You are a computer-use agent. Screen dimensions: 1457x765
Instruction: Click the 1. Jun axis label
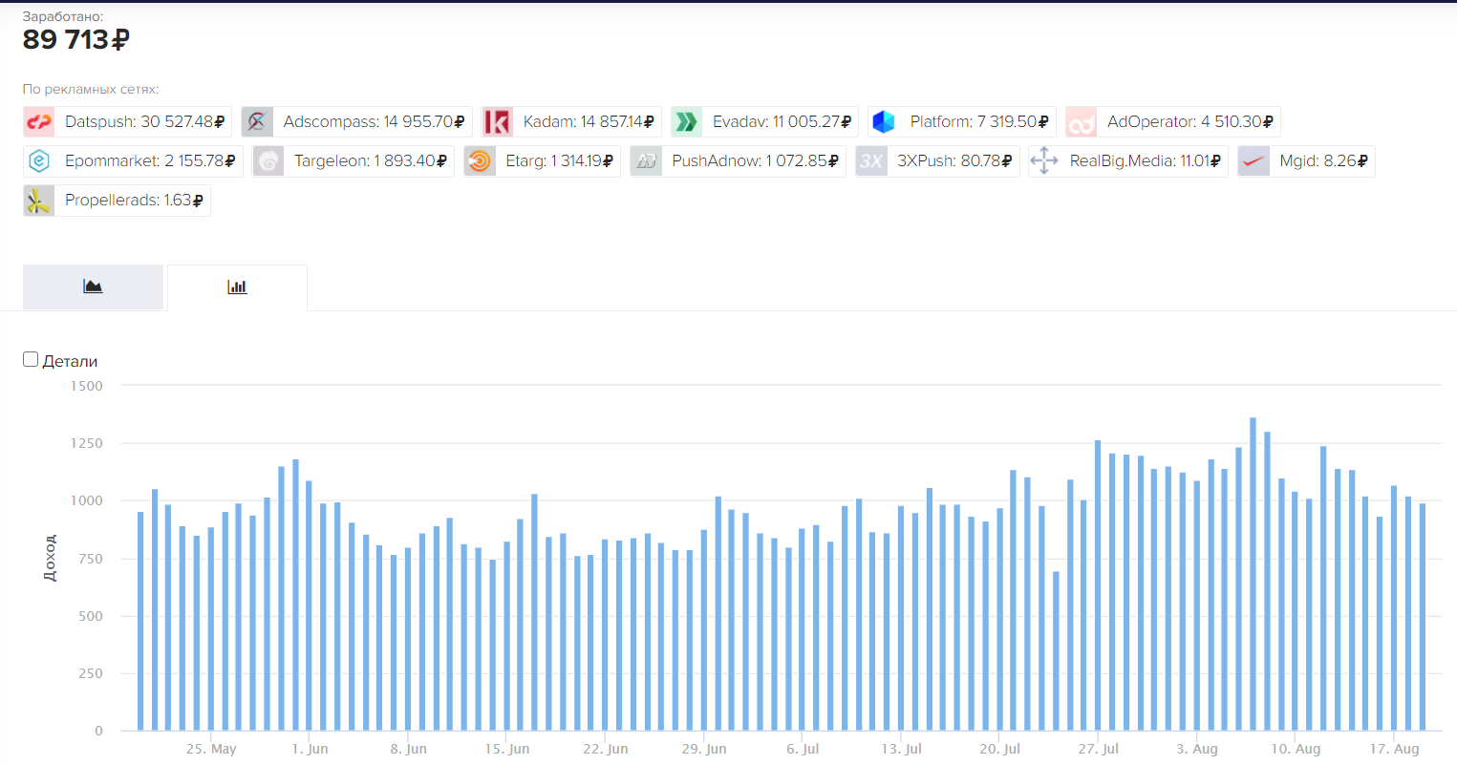coord(310,749)
